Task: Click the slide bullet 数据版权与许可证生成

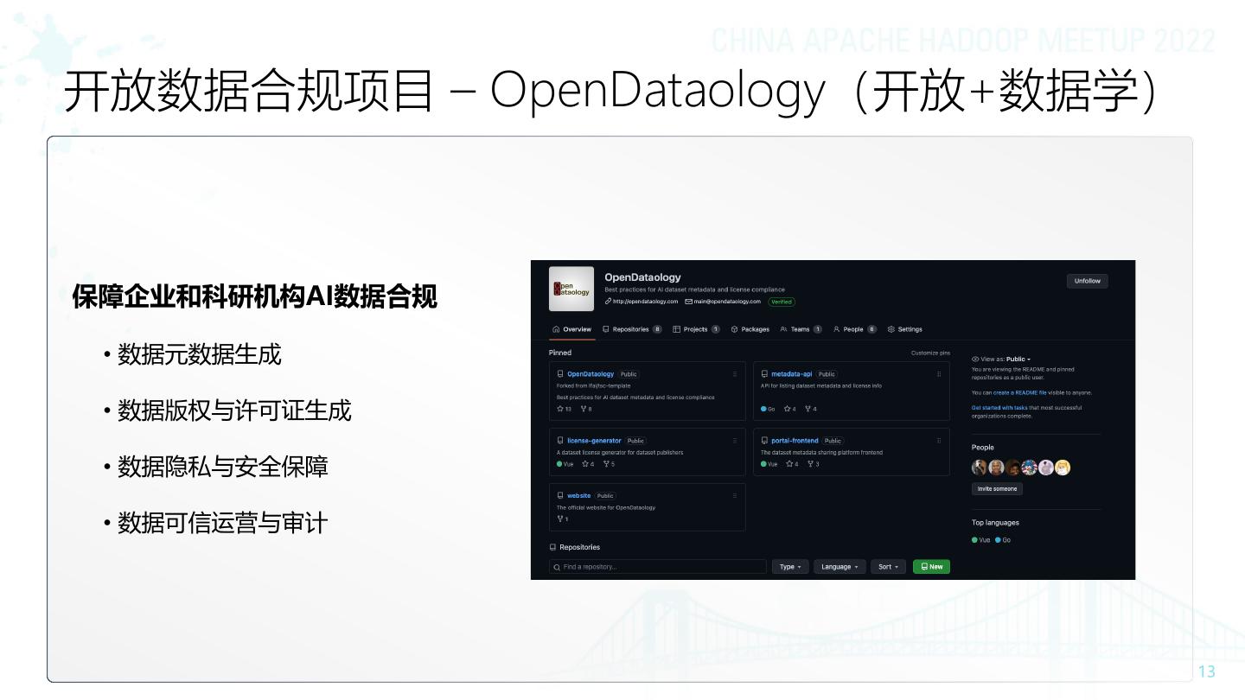Action: [x=234, y=410]
